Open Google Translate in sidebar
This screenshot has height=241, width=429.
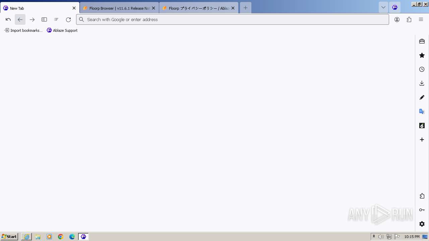tap(422, 111)
